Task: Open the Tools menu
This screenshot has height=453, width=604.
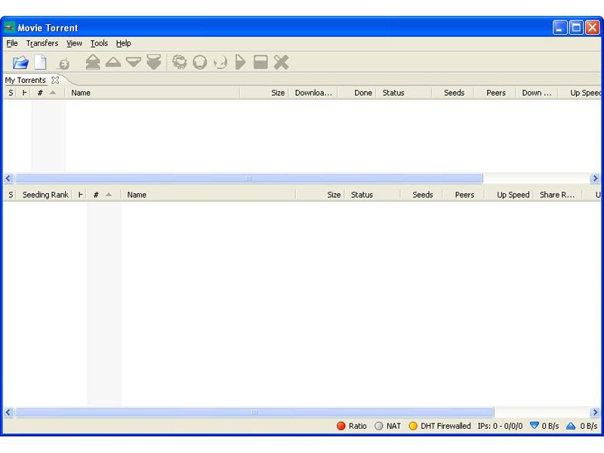Action: (x=99, y=43)
